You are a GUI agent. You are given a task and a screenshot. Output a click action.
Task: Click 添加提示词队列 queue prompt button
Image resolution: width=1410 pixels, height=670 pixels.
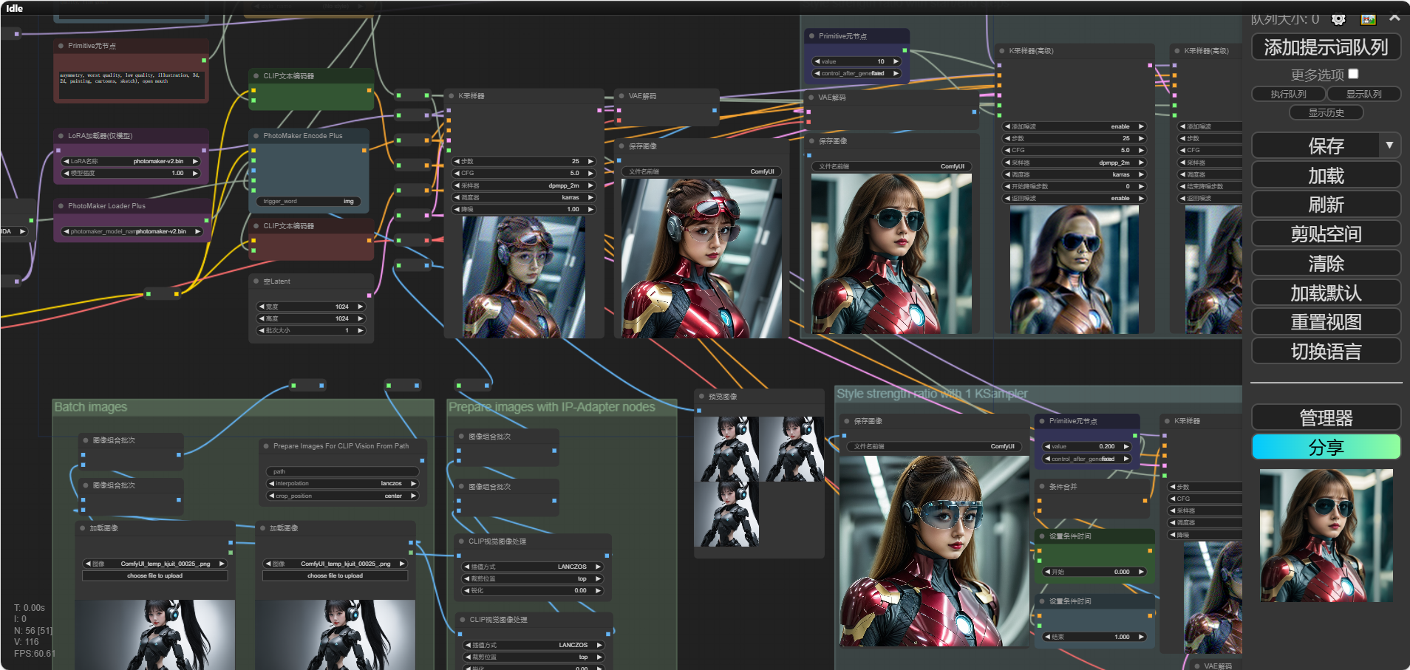(x=1326, y=47)
